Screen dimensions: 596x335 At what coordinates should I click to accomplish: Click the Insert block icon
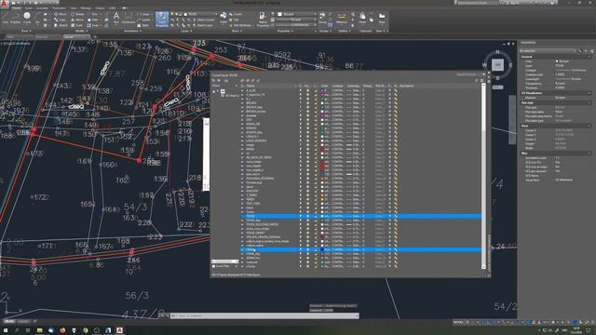[x=223, y=17]
